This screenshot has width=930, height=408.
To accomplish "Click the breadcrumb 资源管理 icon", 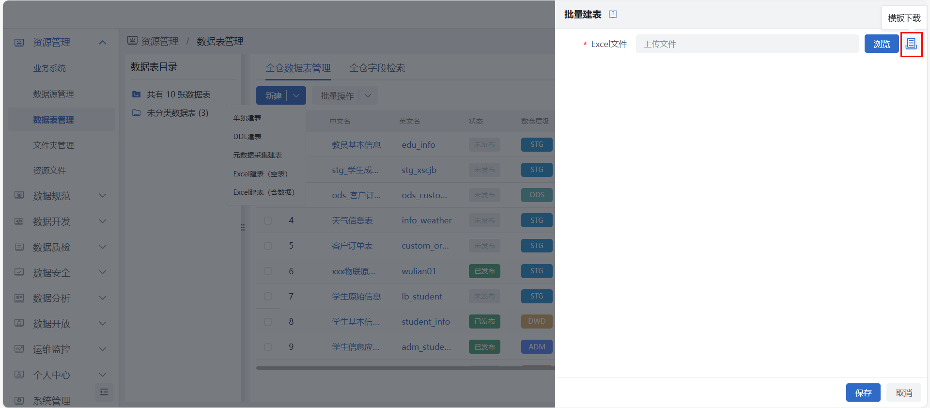I will [x=132, y=41].
